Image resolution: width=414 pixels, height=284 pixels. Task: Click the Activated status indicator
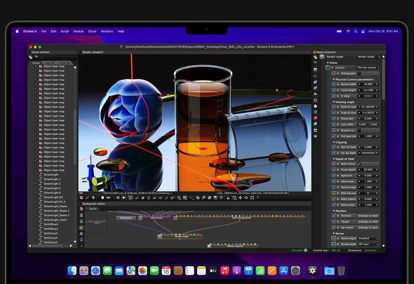(299, 250)
